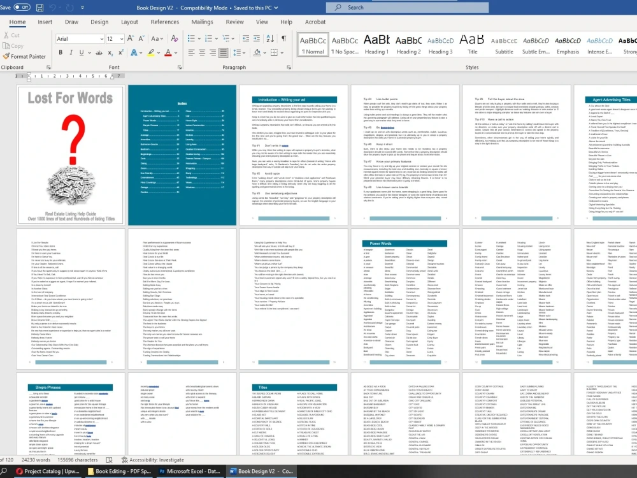Open the Paragraph dialog launcher
Screen dimensions: 637x478
289,68
